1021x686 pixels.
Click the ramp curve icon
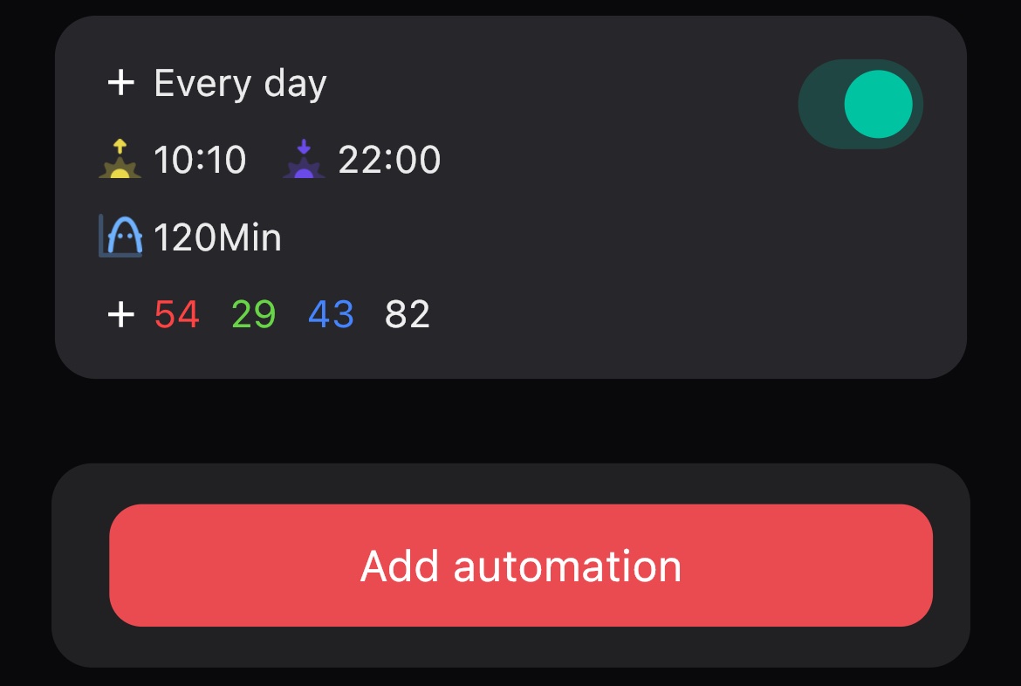pos(120,237)
